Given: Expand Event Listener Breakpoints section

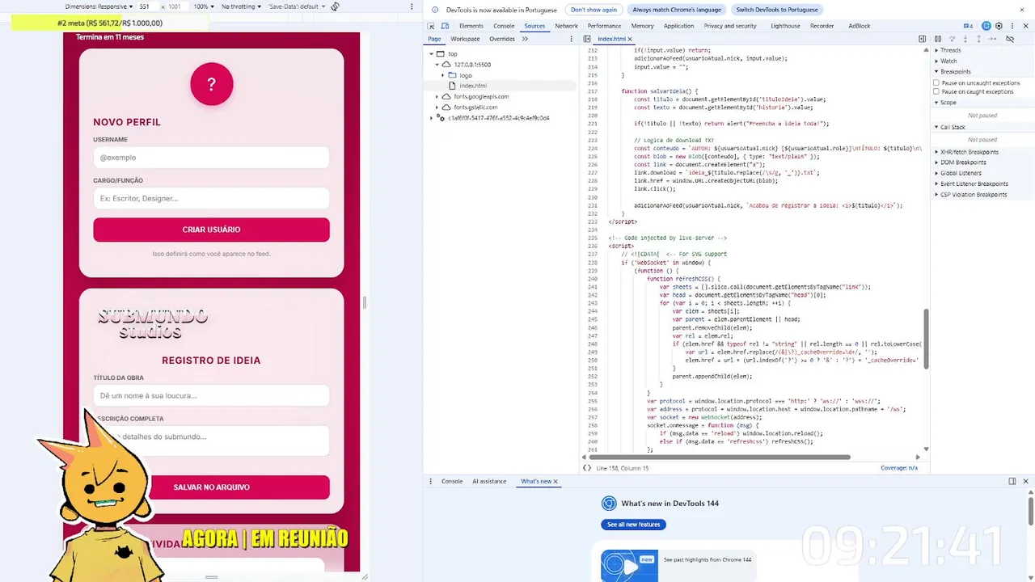Looking at the screenshot, I should pyautogui.click(x=974, y=183).
